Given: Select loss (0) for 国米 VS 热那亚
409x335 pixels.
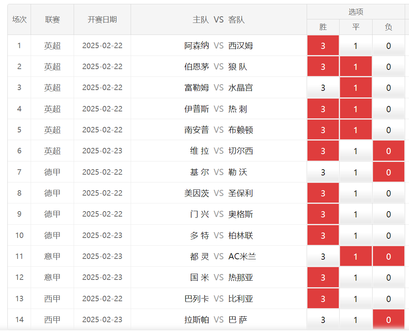Looking at the screenshot, I should coord(389,277).
